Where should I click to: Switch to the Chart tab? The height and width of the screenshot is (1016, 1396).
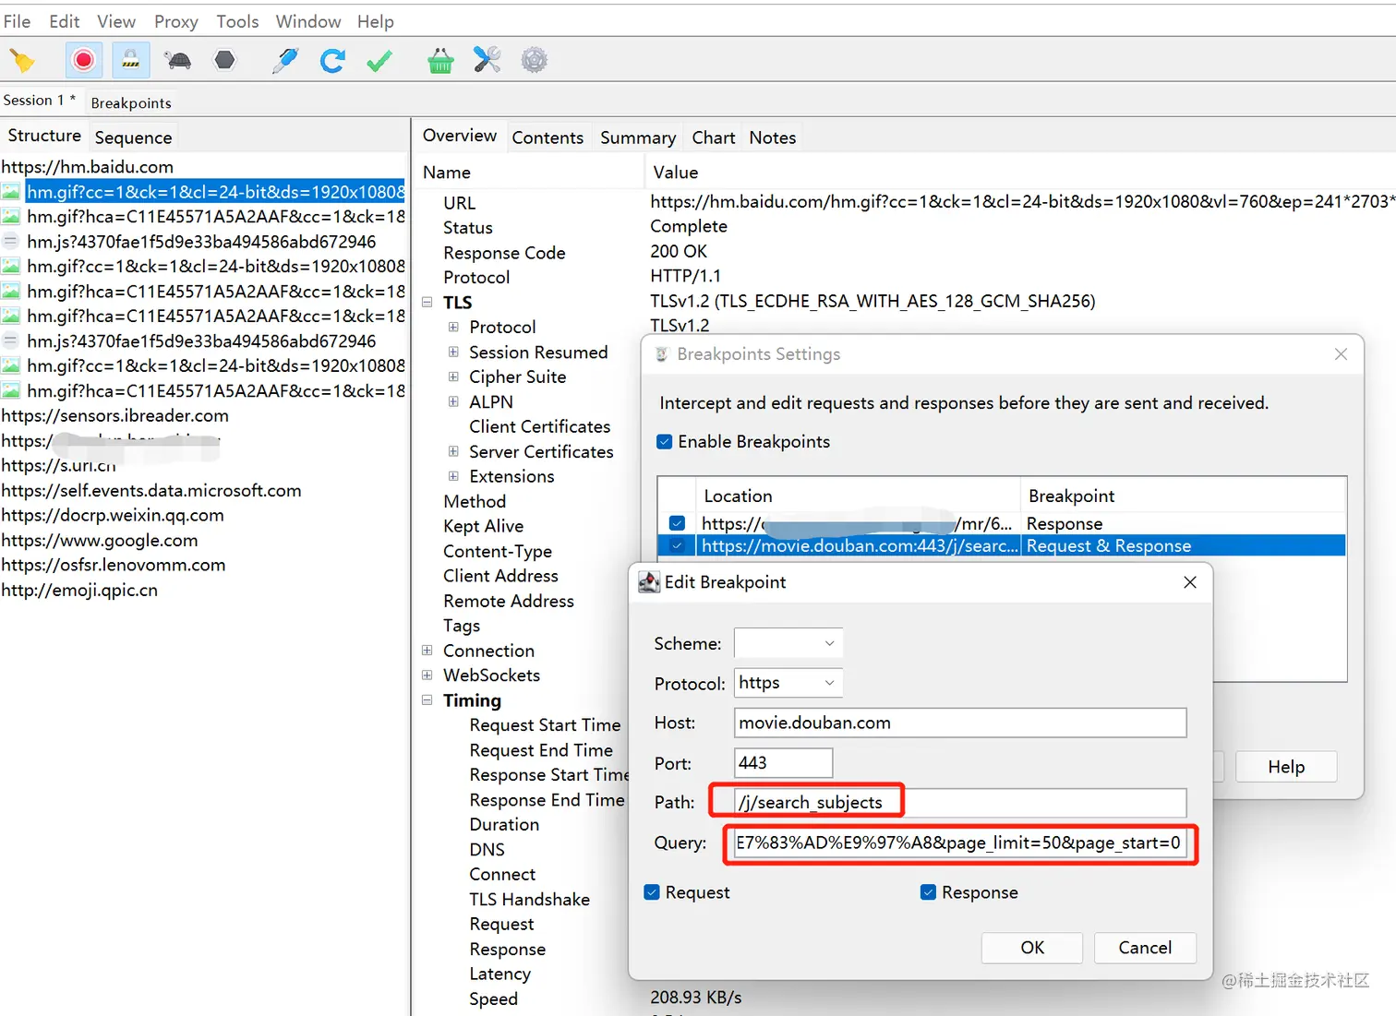pyautogui.click(x=714, y=137)
